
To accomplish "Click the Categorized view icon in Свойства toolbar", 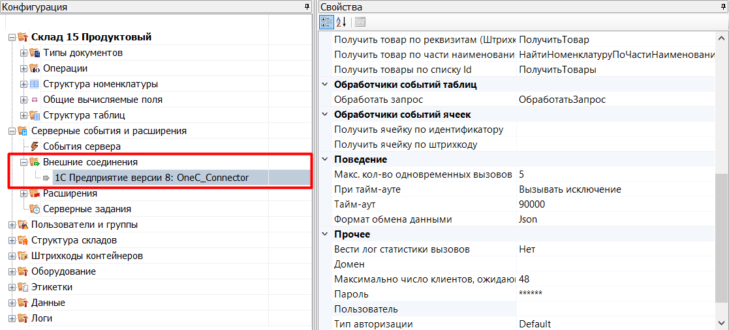I will 327,21.
